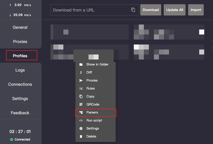
Task: Click the Parsers tree icon
Action: click(81, 112)
